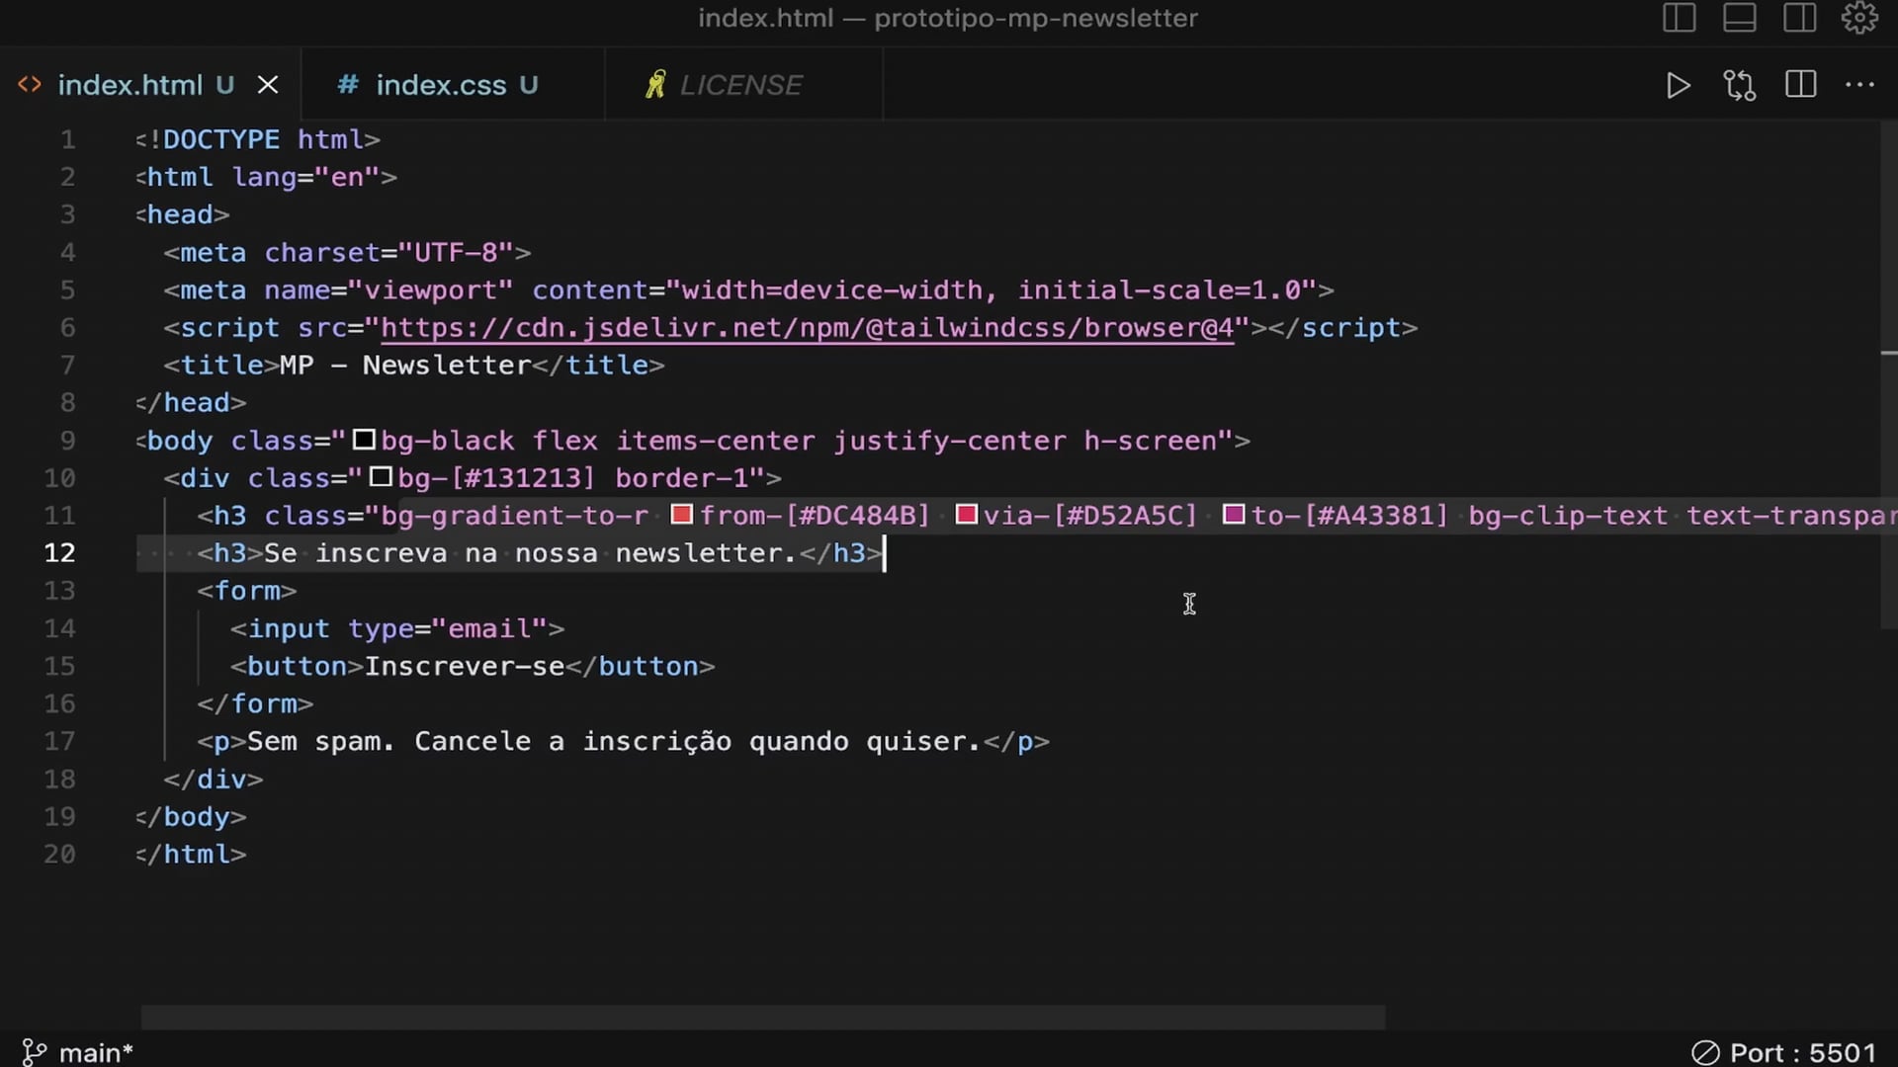This screenshot has width=1898, height=1067.
Task: Click the closing head tag on line 8
Action: [x=191, y=403]
